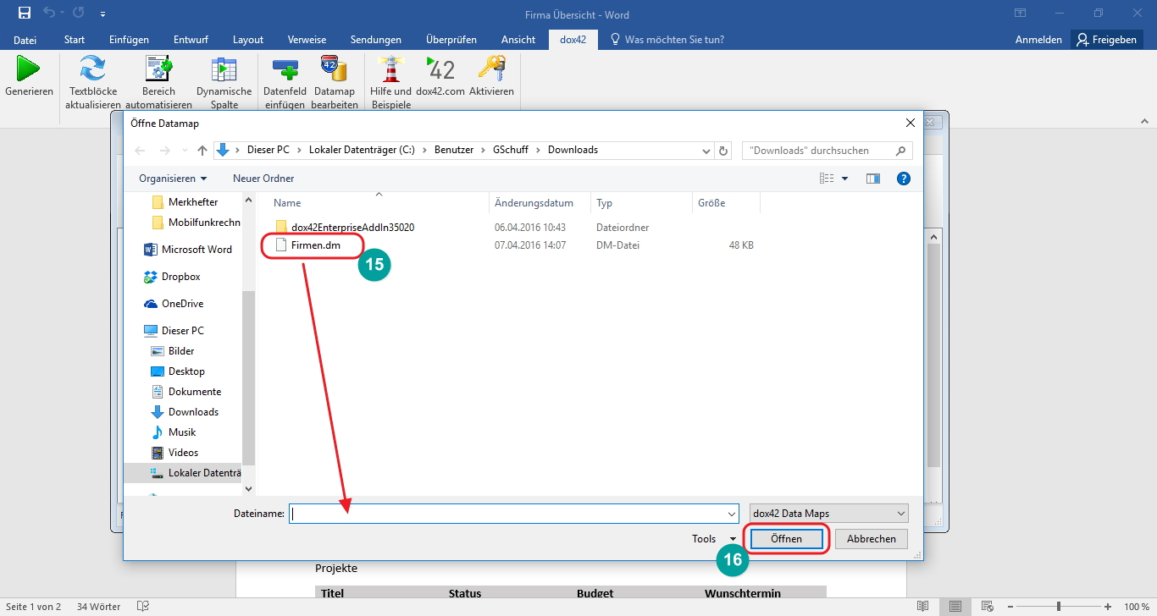Click Textblöcke aktualisieren icon
The width and height of the screenshot is (1157, 616).
click(x=92, y=69)
